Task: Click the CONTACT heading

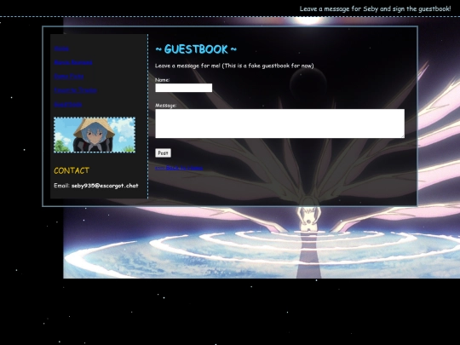Action: (x=72, y=170)
